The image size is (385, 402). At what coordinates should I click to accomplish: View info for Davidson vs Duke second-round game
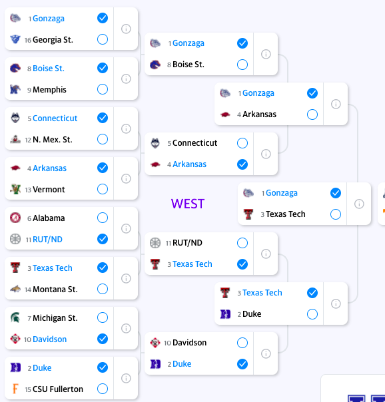(x=266, y=353)
